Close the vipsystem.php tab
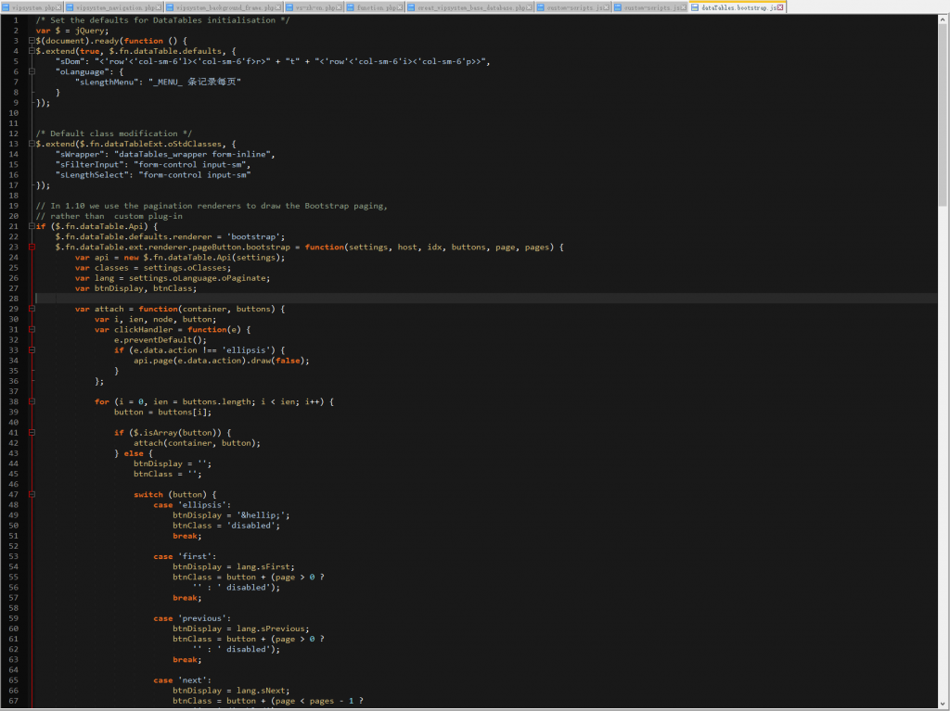Screen dimensions: 950x711 (59, 7)
